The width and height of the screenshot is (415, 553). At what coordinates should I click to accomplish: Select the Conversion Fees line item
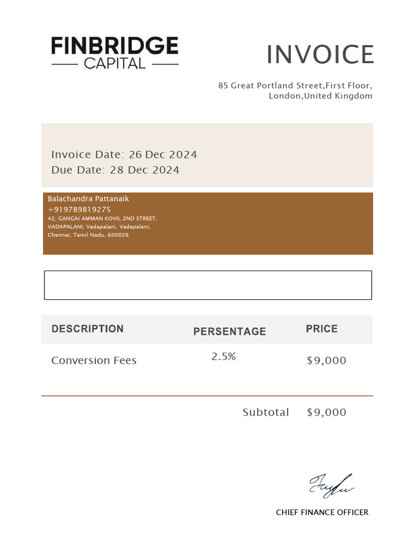click(x=94, y=360)
